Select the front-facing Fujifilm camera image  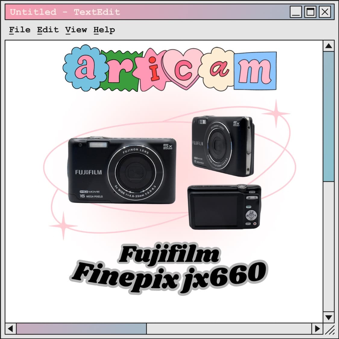click(x=121, y=170)
